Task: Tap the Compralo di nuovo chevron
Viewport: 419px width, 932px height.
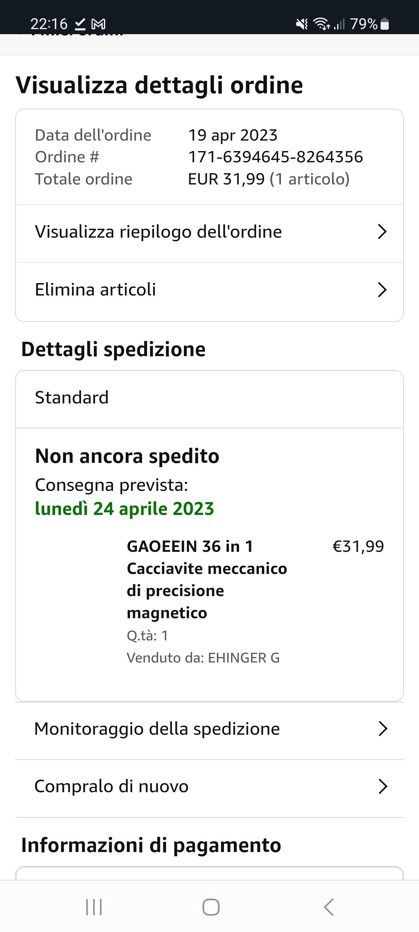Action: (383, 786)
